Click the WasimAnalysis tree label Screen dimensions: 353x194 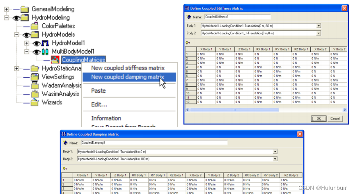(x=61, y=94)
